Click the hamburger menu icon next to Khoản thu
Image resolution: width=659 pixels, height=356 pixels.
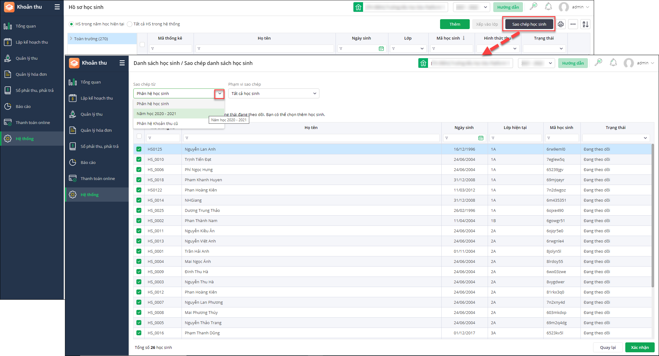point(122,63)
